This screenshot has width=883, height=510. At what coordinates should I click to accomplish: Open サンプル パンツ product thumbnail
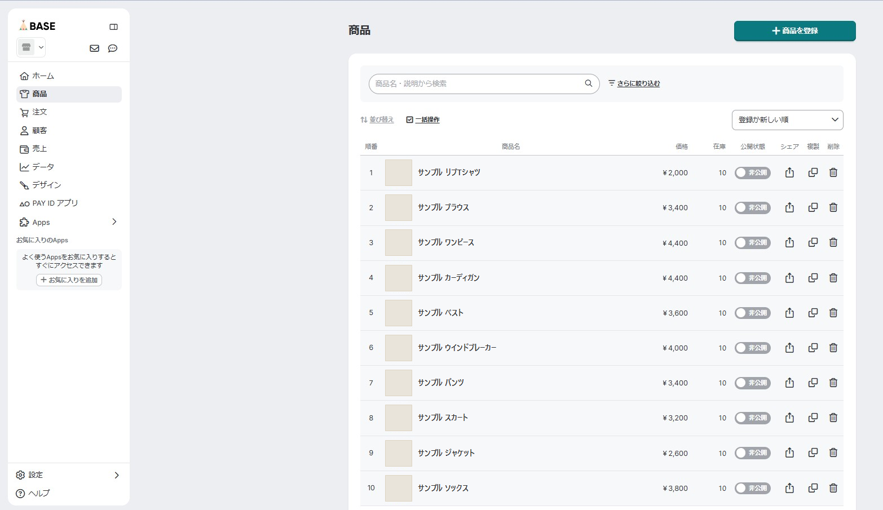click(399, 383)
